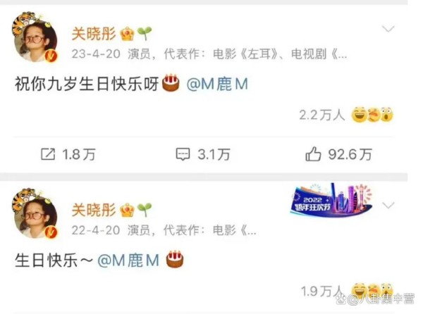View the first post's profile avatar

point(35,37)
